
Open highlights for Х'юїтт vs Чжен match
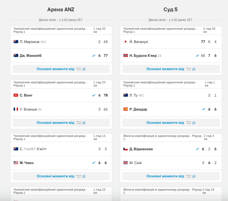[x=61, y=176]
